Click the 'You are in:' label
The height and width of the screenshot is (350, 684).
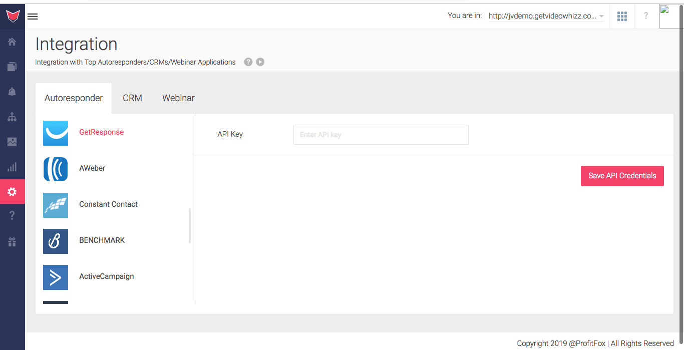click(465, 16)
